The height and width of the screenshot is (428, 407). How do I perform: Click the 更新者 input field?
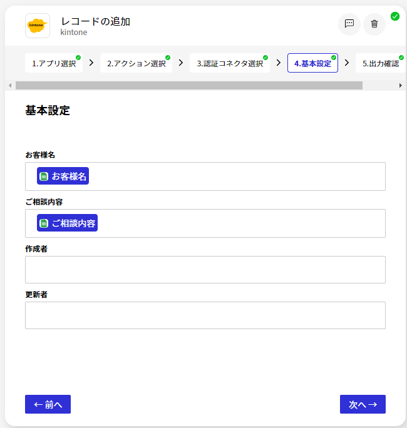point(205,315)
